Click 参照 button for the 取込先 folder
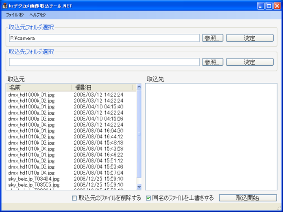This screenshot has height=212, width=283. [212, 62]
